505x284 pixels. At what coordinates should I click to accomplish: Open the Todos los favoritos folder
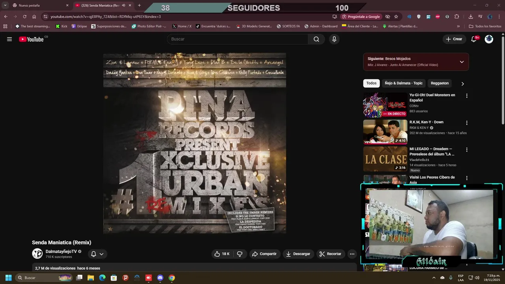(x=485, y=26)
